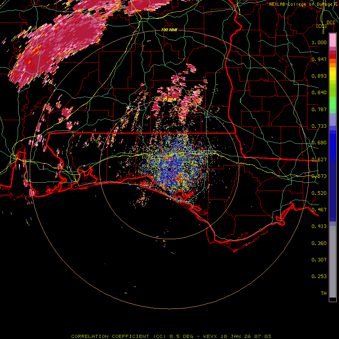Click the DCC label above the legend
This screenshot has width=339, height=339.
331,23
